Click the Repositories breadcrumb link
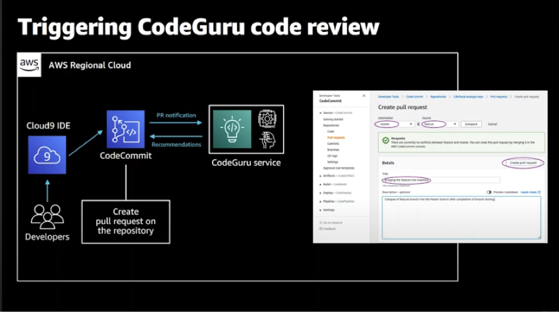Image resolution: width=559 pixels, height=312 pixels. point(438,97)
